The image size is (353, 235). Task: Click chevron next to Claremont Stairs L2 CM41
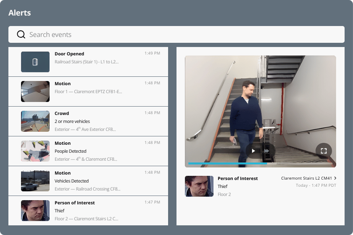click(335, 178)
